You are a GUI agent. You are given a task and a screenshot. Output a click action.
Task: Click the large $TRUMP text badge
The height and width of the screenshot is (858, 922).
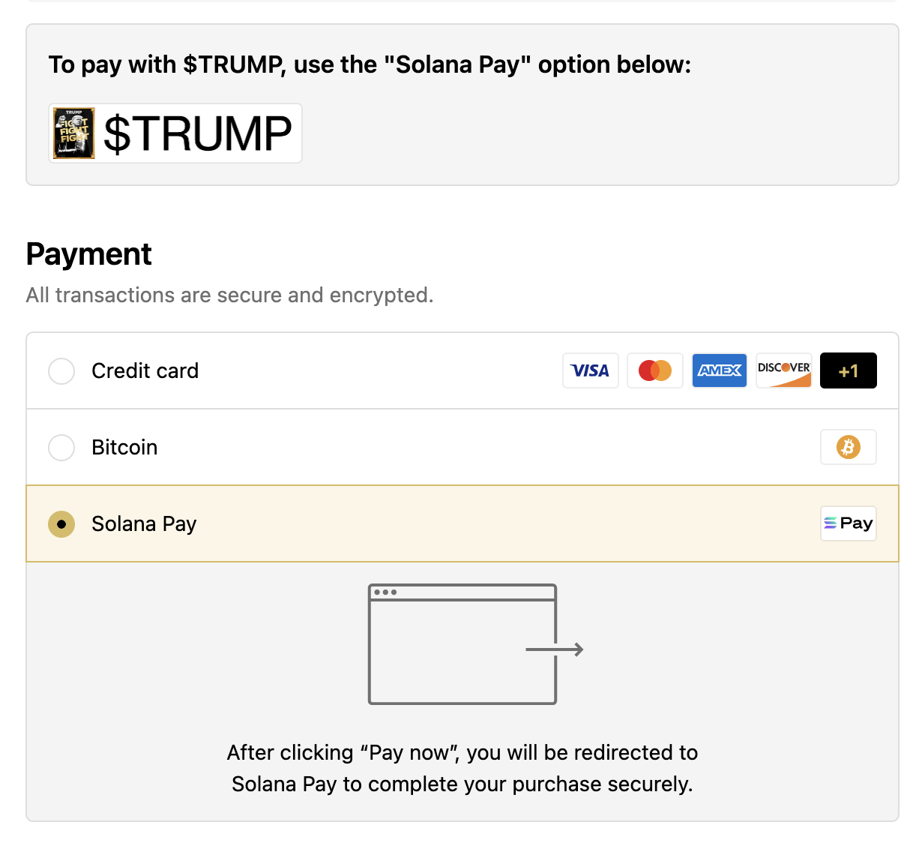click(x=197, y=133)
